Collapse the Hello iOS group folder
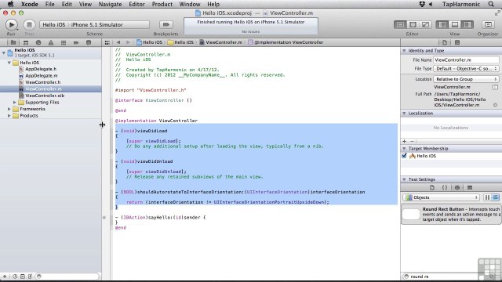This screenshot has width=502, height=282. (9, 63)
